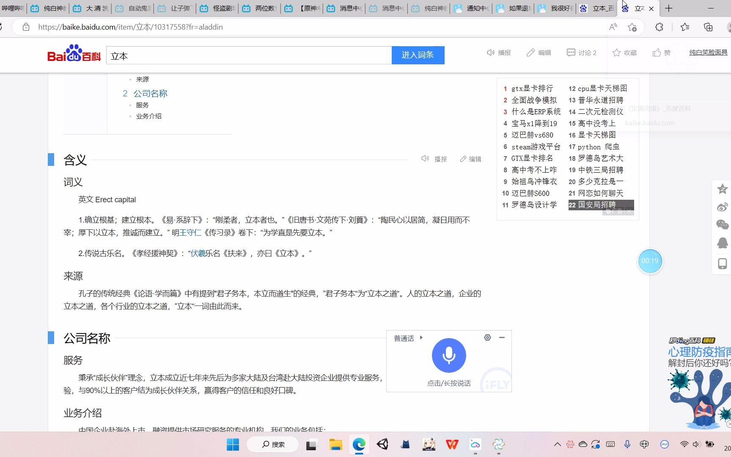Expand the 普通话 language selector
This screenshot has height=457, width=731.
(408, 338)
